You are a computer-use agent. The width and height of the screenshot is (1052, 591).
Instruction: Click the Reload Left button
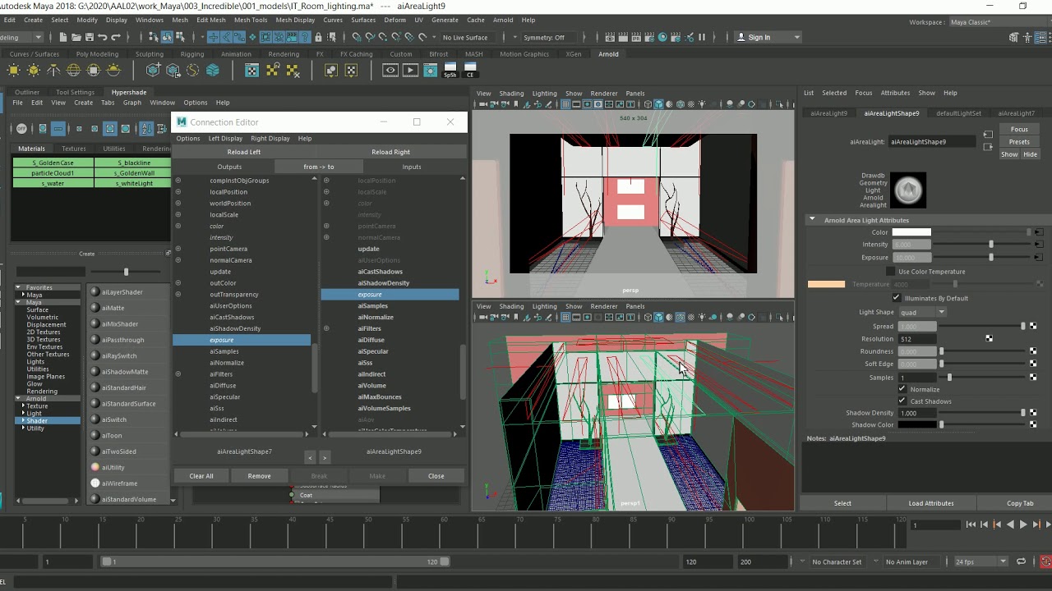point(244,152)
